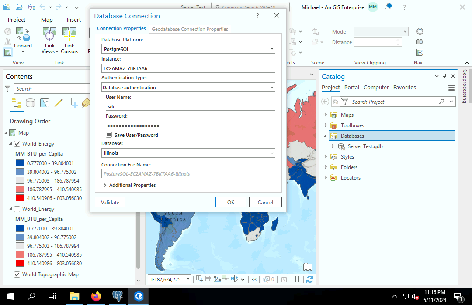
Task: Click red 410.540986 swatch in first World_Energy
Action: tap(20, 198)
